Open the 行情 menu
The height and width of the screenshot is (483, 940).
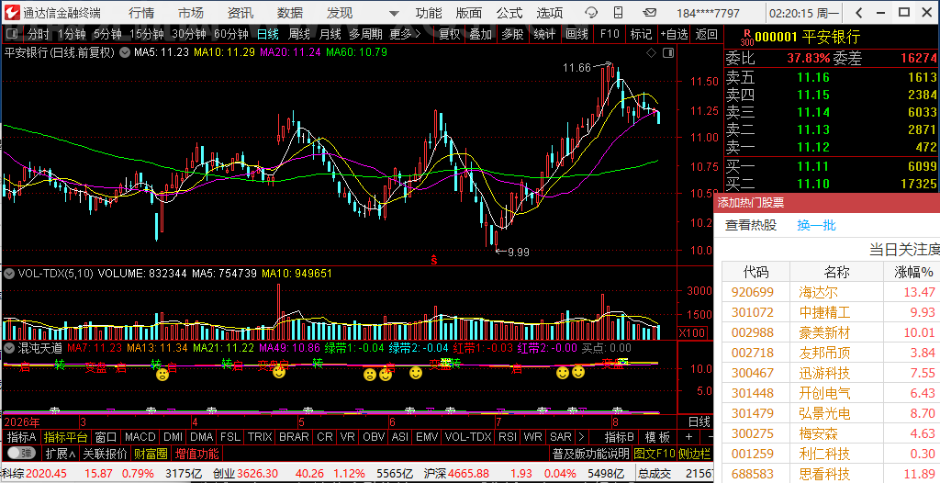pyautogui.click(x=141, y=13)
